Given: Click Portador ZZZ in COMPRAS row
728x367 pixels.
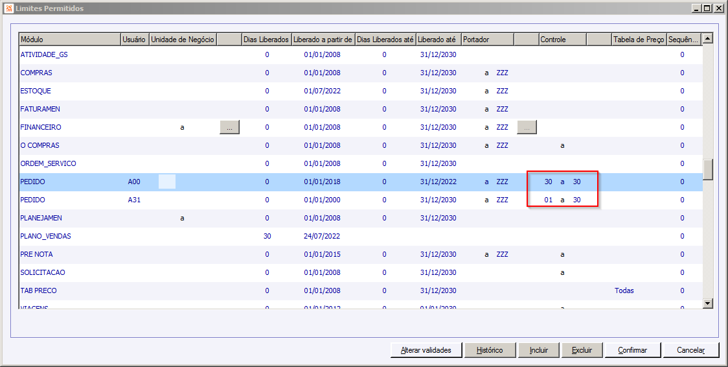Looking at the screenshot, I should (502, 73).
